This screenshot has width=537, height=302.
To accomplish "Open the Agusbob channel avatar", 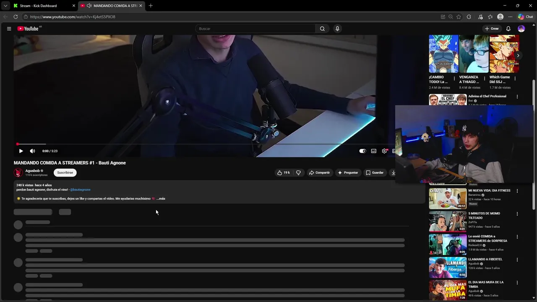I will (18, 172).
